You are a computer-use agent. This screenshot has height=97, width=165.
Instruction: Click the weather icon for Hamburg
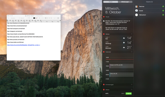pyautogui.click(x=124, y=43)
